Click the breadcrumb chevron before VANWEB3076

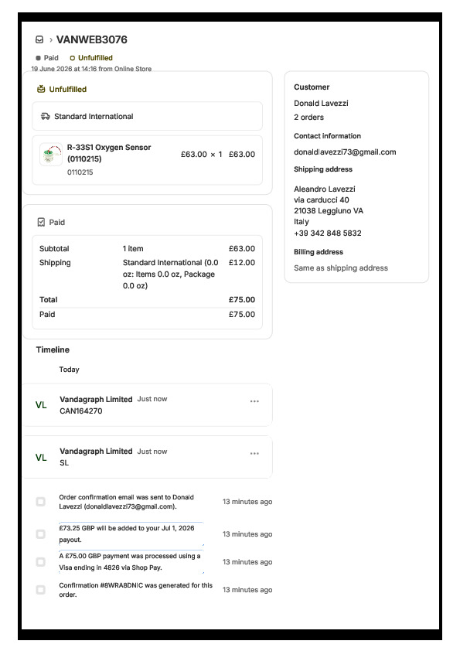[51, 40]
